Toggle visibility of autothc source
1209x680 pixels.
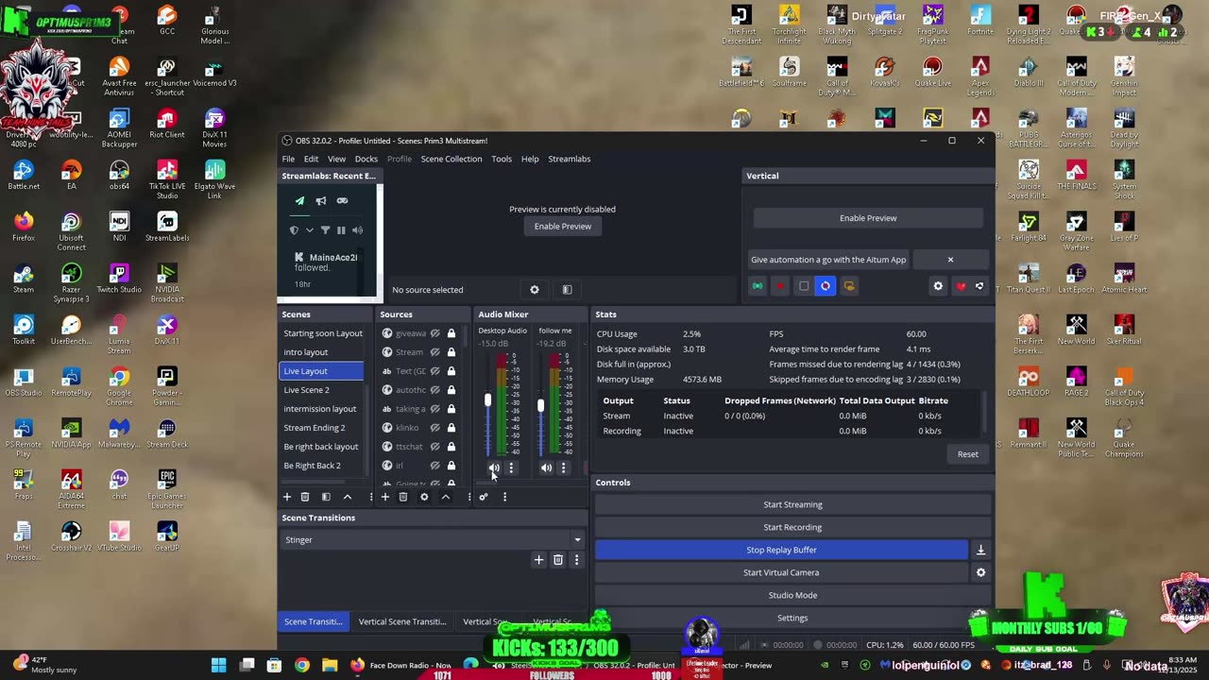[435, 390]
